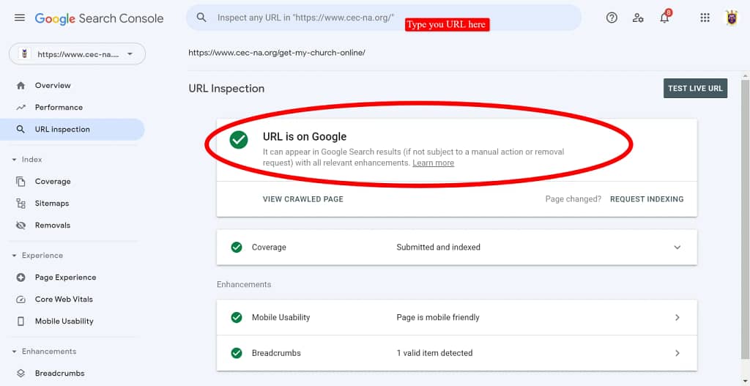Click the Removals crossed-eye icon
Image resolution: width=750 pixels, height=386 pixels.
(21, 226)
